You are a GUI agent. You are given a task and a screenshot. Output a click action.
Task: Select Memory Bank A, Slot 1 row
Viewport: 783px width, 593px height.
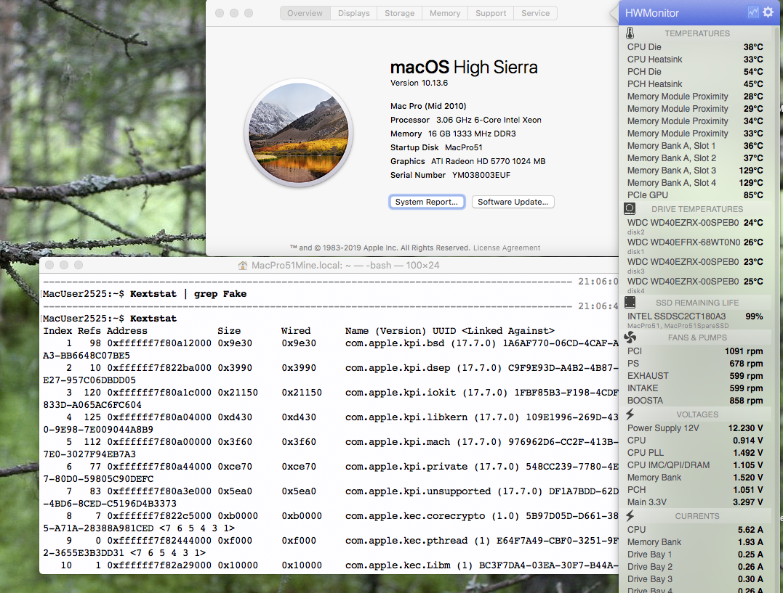pyautogui.click(x=695, y=146)
